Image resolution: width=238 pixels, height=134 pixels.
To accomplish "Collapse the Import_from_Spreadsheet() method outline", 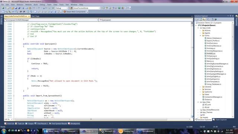I will click(14, 96).
